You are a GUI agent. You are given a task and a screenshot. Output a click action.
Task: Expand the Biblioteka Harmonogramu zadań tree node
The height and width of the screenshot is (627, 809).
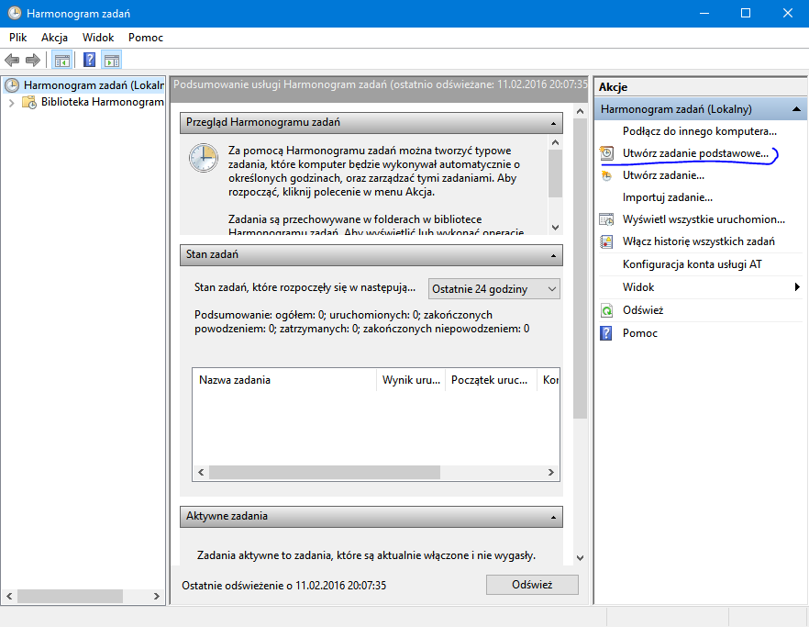pos(12,103)
